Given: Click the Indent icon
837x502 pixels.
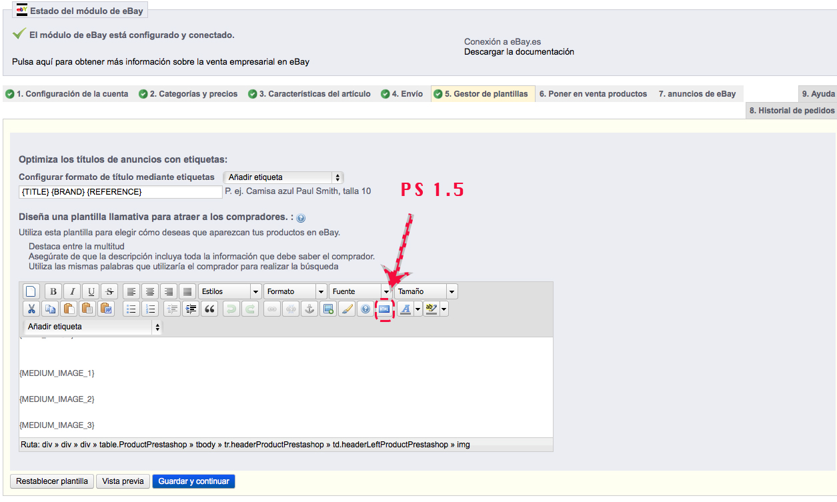Looking at the screenshot, I should tap(191, 309).
